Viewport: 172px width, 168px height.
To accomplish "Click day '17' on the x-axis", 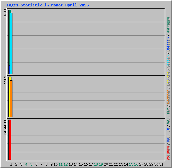I will tap(91, 164).
